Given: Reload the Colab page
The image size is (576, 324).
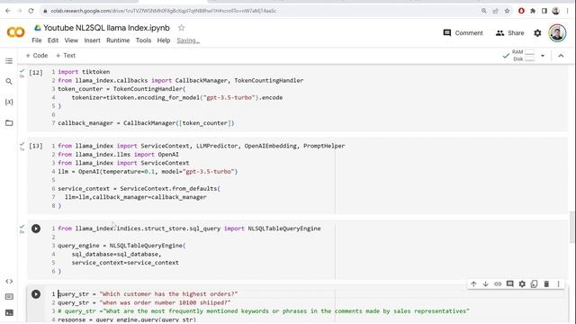Looking at the screenshot, I should [31, 11].
